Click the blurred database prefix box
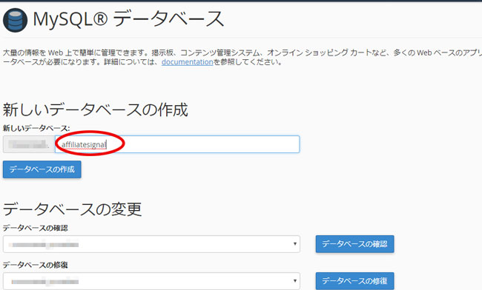Screen dimensions: 482x290 pos(29,144)
